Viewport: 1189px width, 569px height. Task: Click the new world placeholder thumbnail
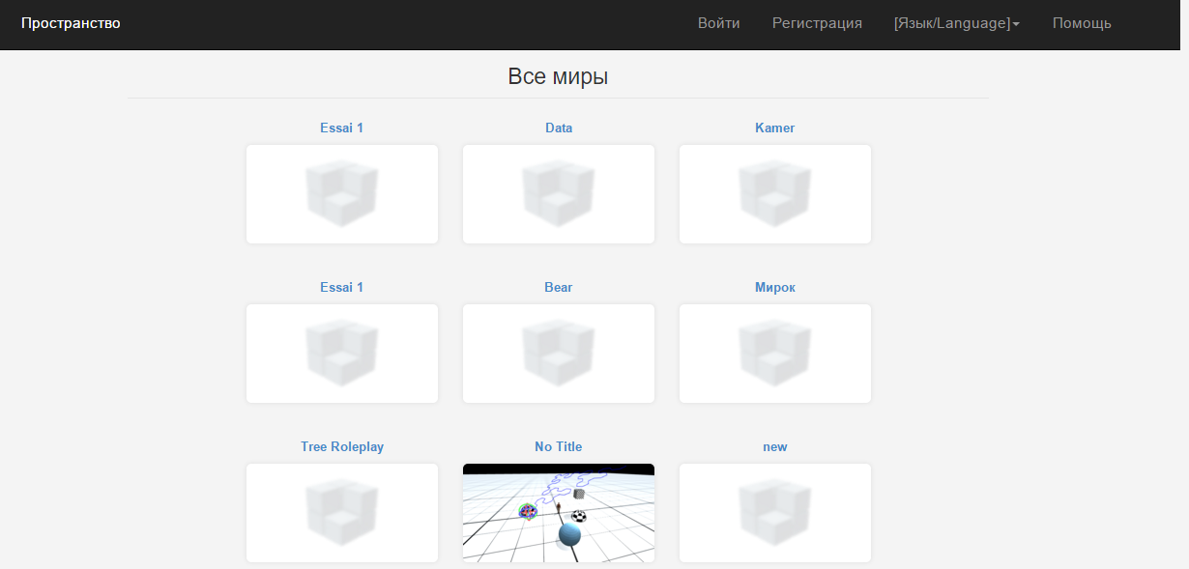(775, 513)
